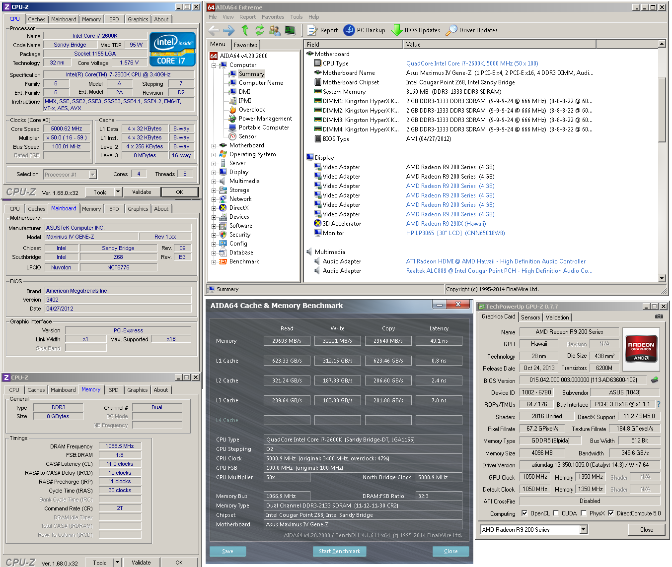Expand the Storage node in AIDA64 tree

(214, 190)
